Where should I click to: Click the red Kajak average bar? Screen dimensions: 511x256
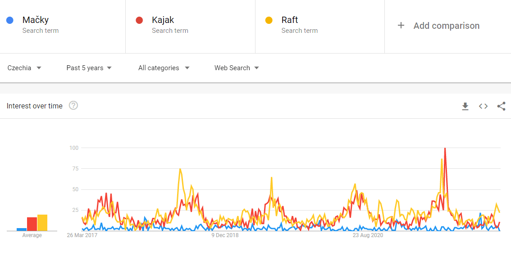[x=32, y=224]
